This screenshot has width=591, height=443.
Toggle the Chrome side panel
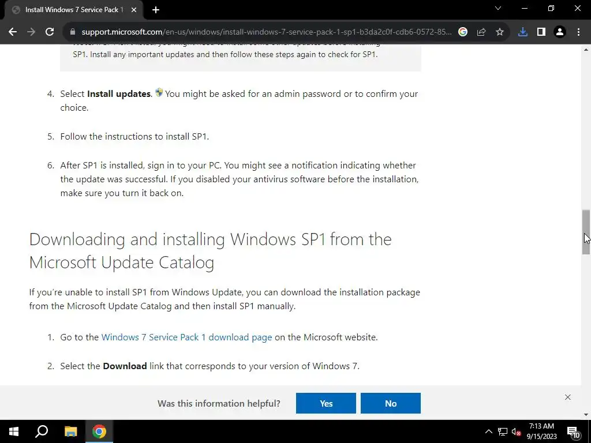pyautogui.click(x=541, y=32)
